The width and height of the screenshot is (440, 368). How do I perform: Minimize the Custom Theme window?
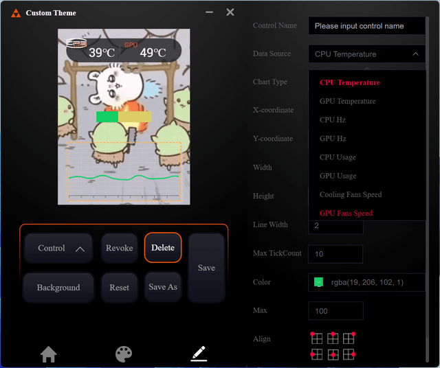(209, 12)
